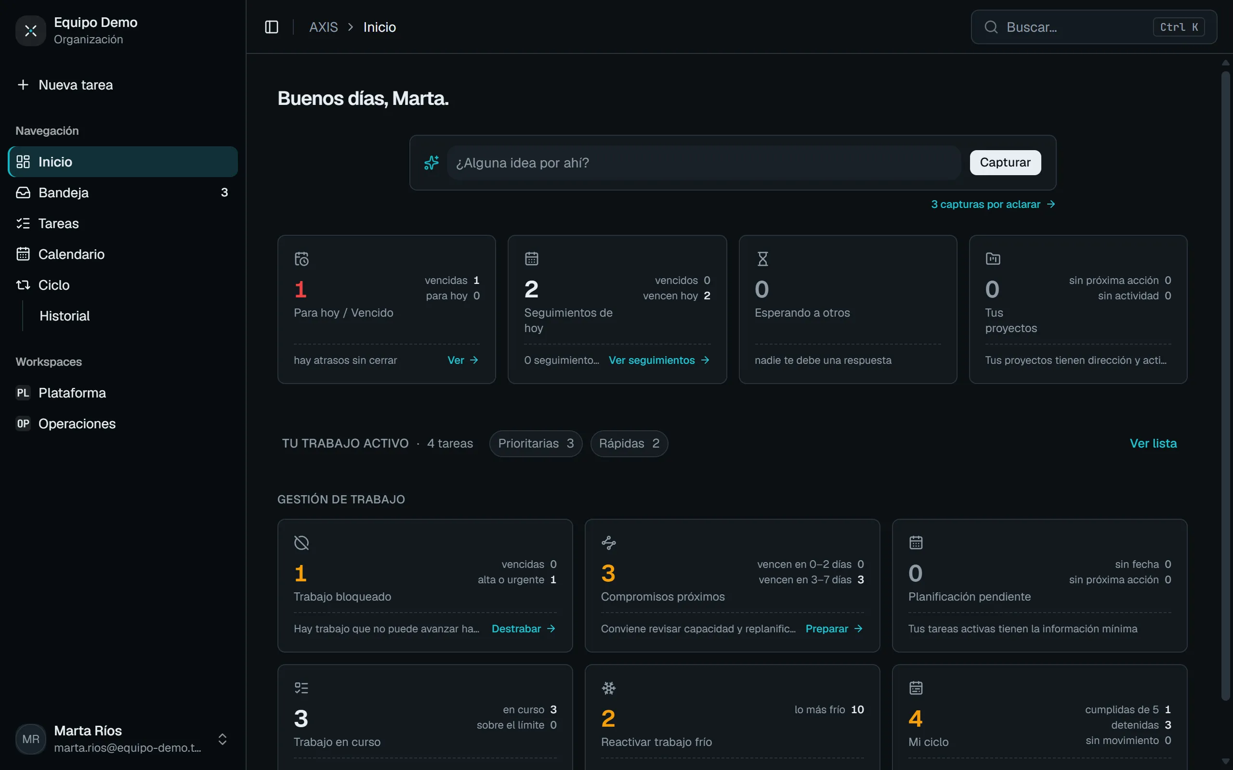Click the sparkle icon in capture box
The width and height of the screenshot is (1233, 770).
(431, 163)
